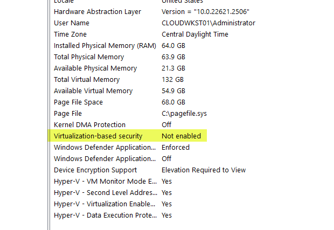Select the Windows Defender row showing Enforced
Image resolution: width=334 pixels, height=230 pixels.
105,148
